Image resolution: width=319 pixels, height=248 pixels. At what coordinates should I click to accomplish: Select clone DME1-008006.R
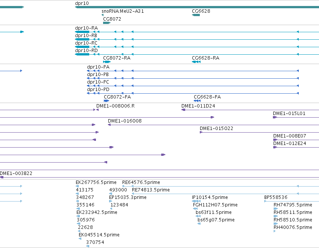click(x=115, y=106)
